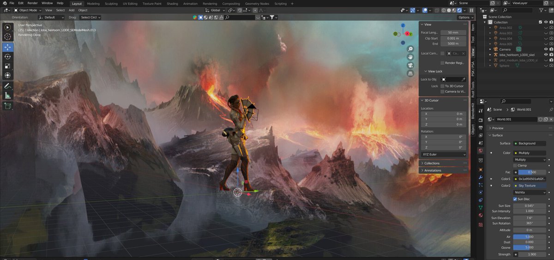Select the Transform tool in the toolbar
554x260 pixels.
click(8, 76)
